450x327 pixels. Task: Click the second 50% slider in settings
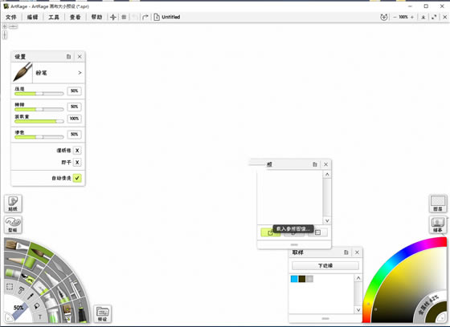tap(39, 109)
